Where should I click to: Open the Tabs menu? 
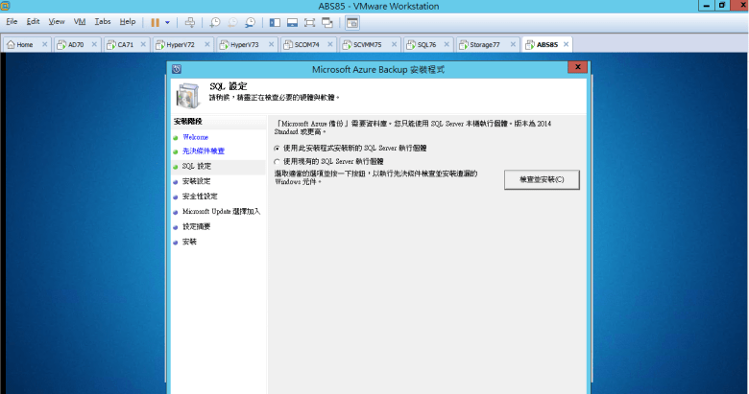102,21
